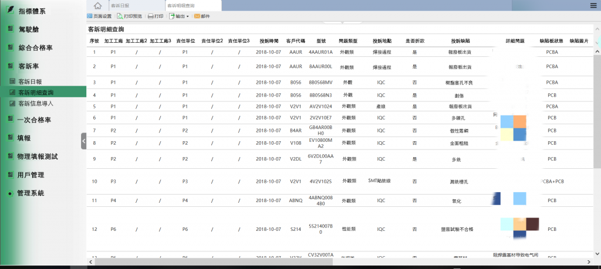The width and height of the screenshot is (601, 269).
Task: Select the 客诉明细查询 tab
Action: pyautogui.click(x=182, y=5)
